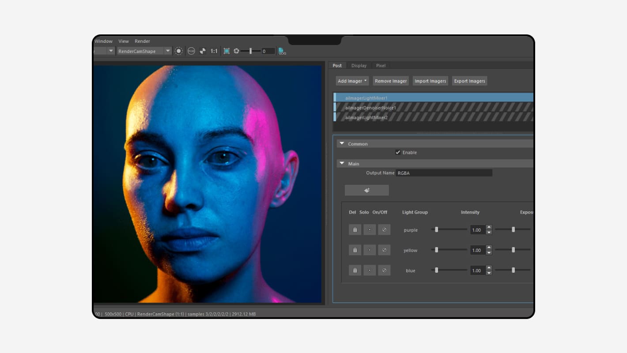627x353 pixels.
Task: Delete the purple light group
Action: pyautogui.click(x=355, y=230)
